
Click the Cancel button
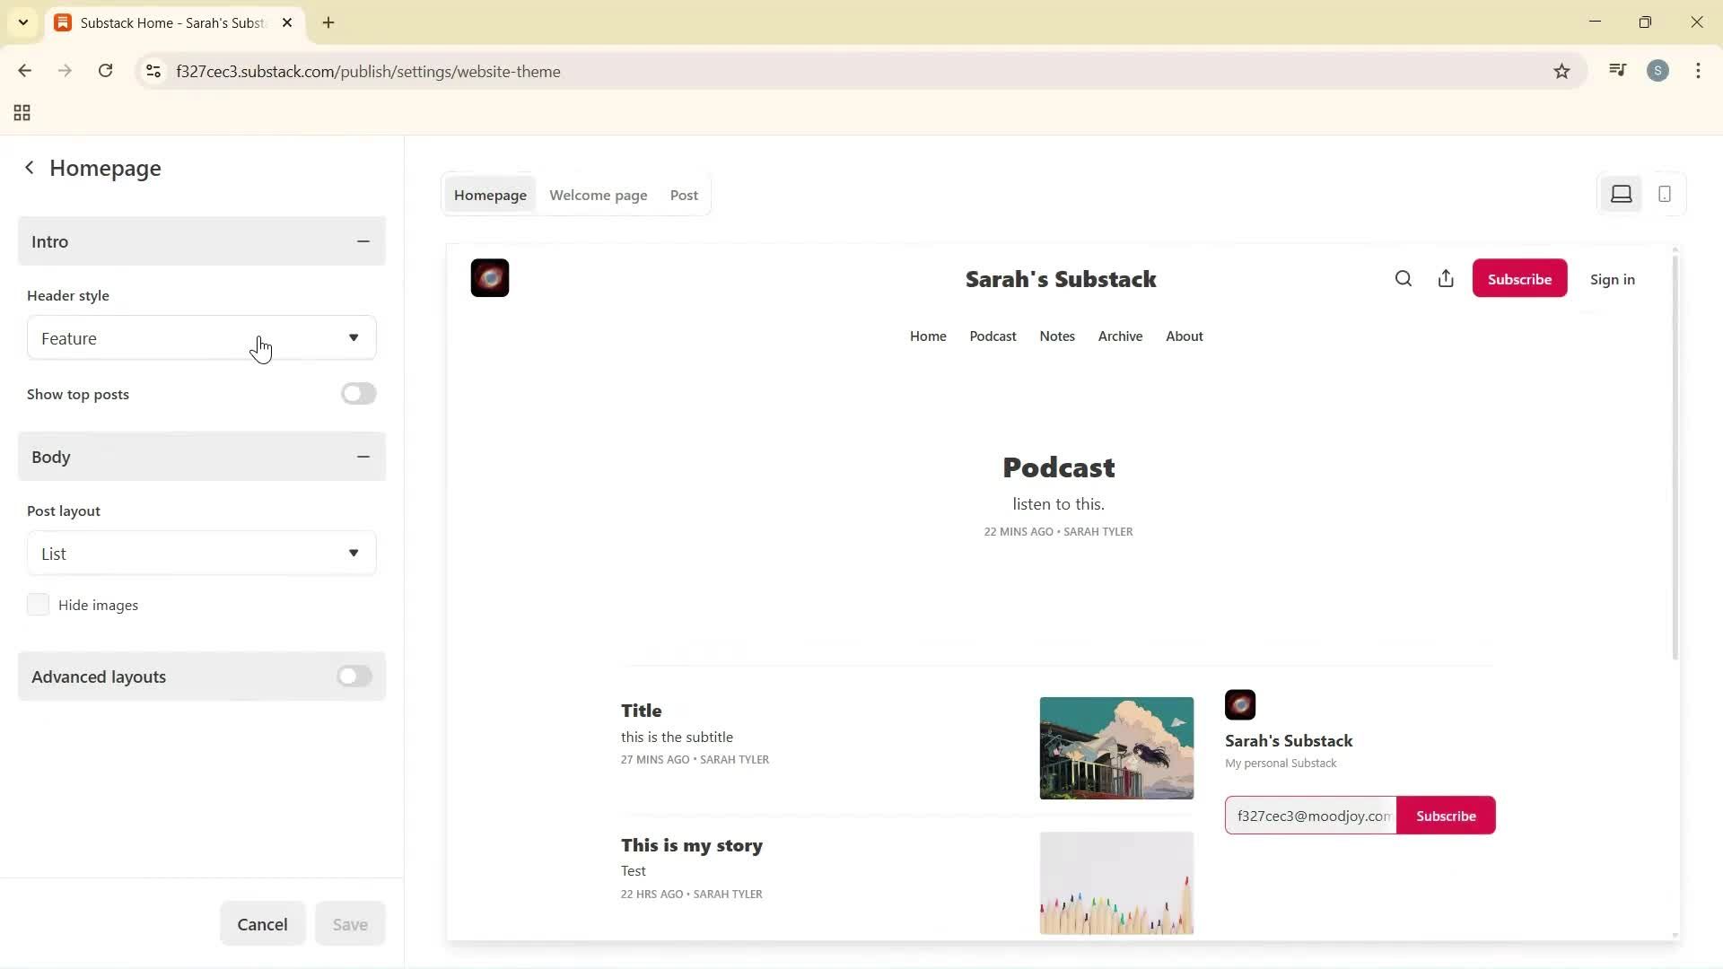click(x=262, y=924)
